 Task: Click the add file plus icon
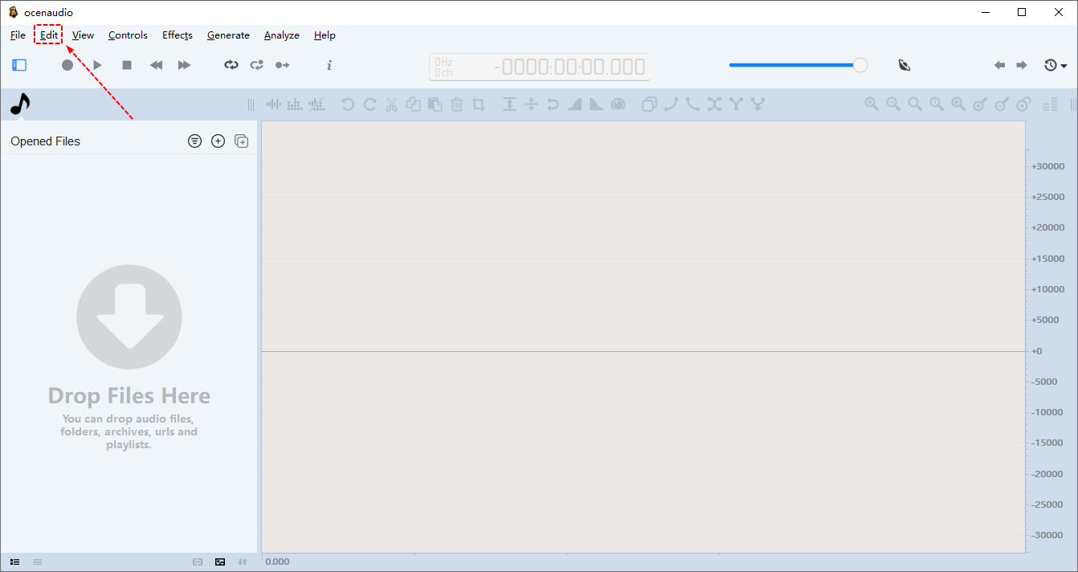point(218,141)
